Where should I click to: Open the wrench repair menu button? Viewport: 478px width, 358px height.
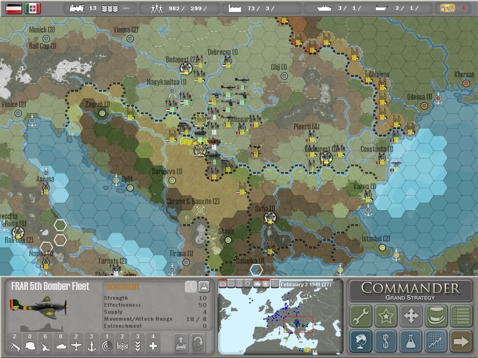(361, 316)
